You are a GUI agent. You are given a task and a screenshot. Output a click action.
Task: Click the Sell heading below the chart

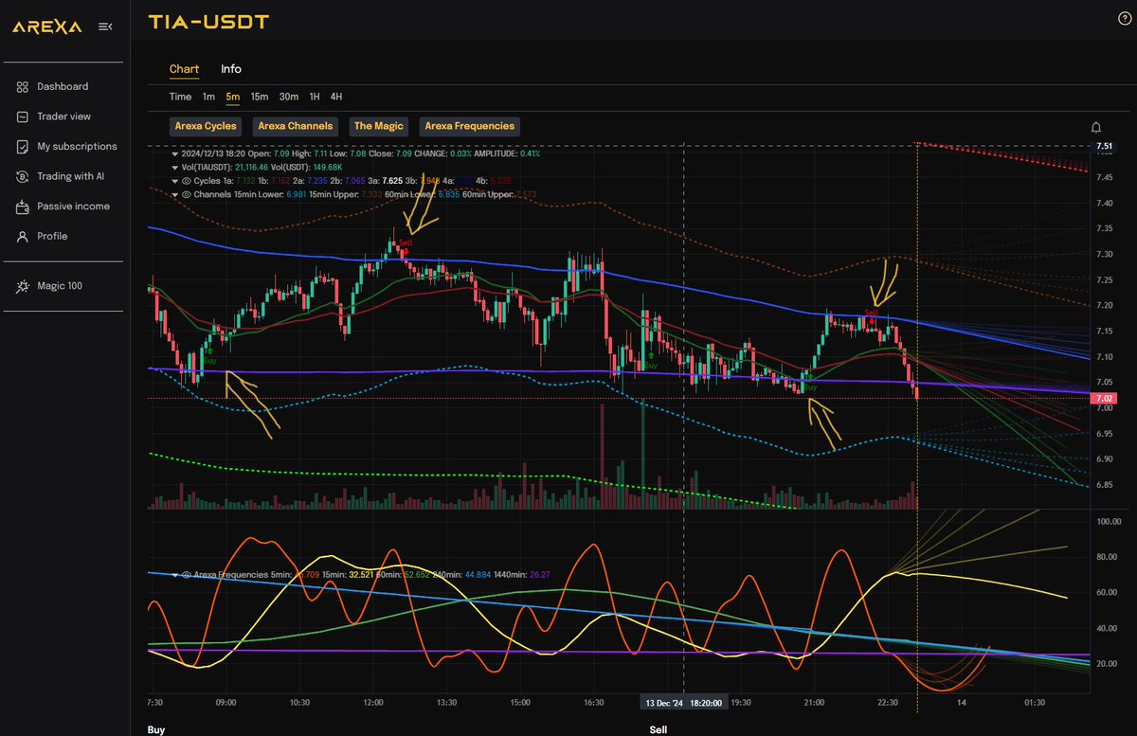[658, 730]
